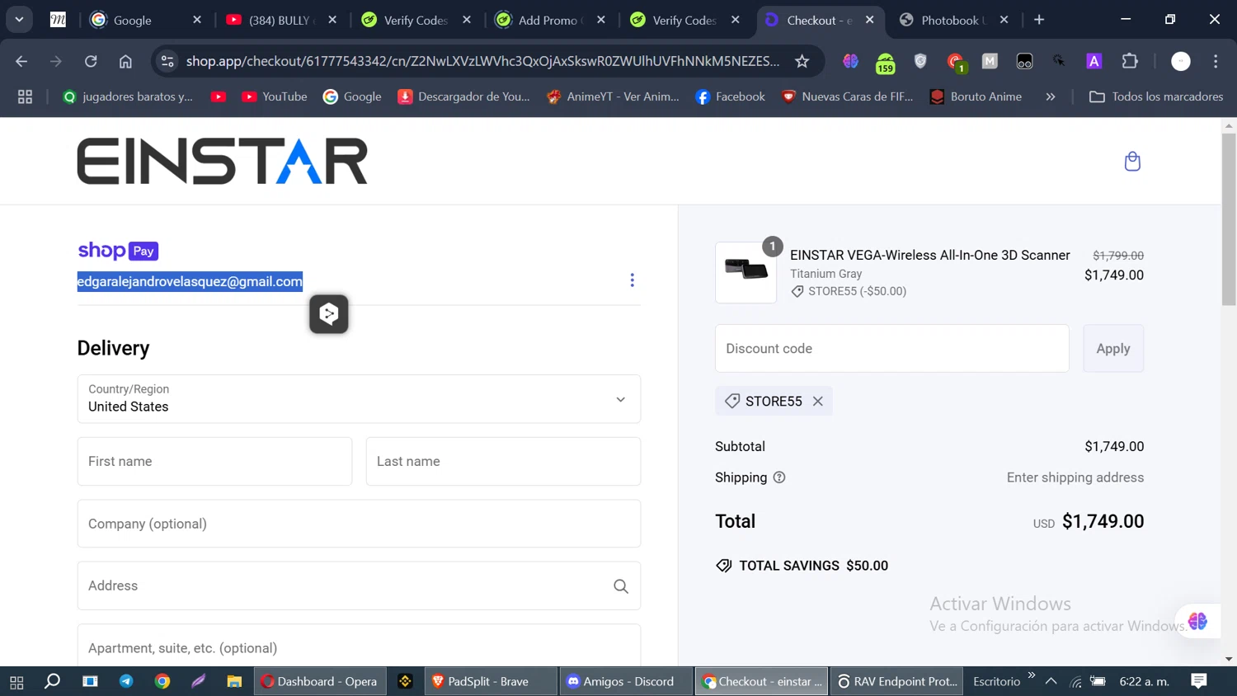Open the tab search dropdown arrow
The width and height of the screenshot is (1237, 696).
coord(19,20)
